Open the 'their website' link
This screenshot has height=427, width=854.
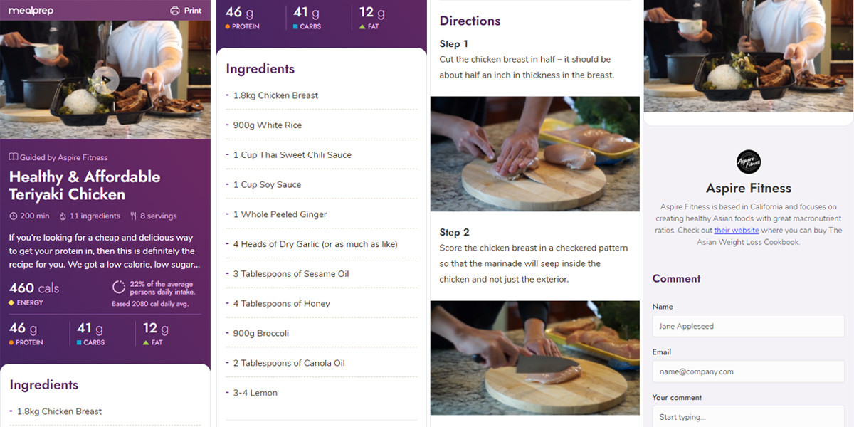[x=737, y=231]
